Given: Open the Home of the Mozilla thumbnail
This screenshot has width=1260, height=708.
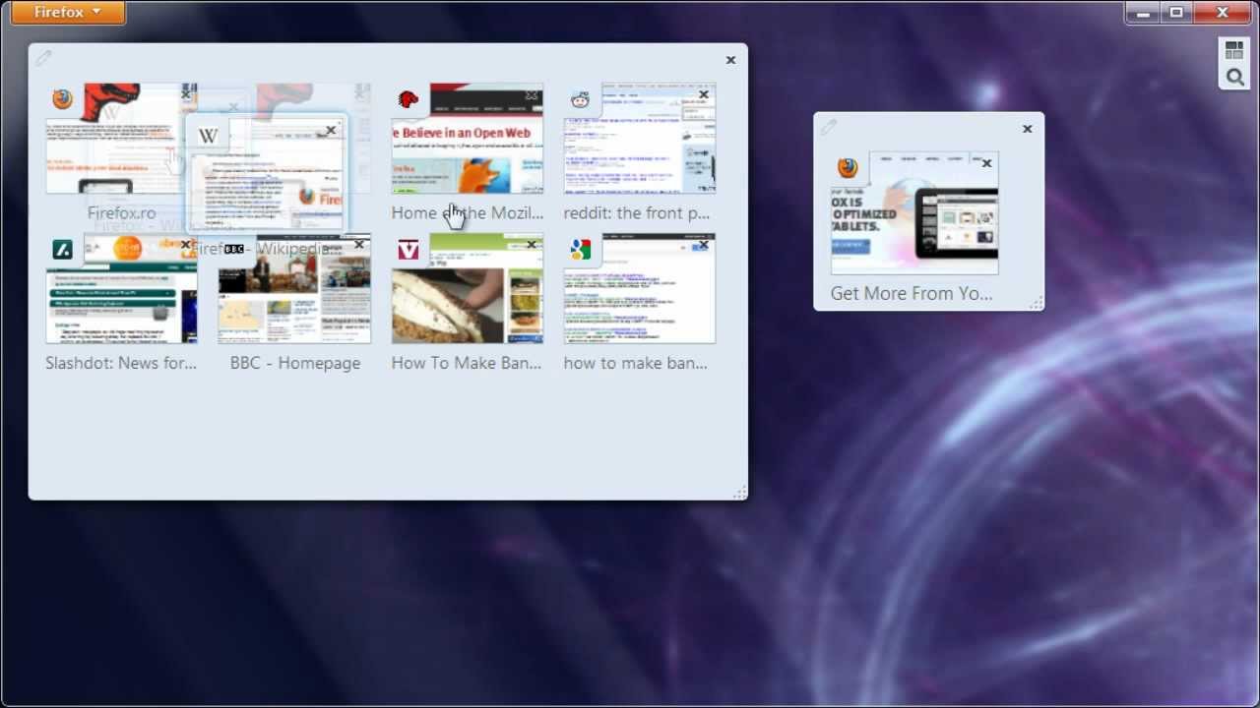Looking at the screenshot, I should coord(467,139).
